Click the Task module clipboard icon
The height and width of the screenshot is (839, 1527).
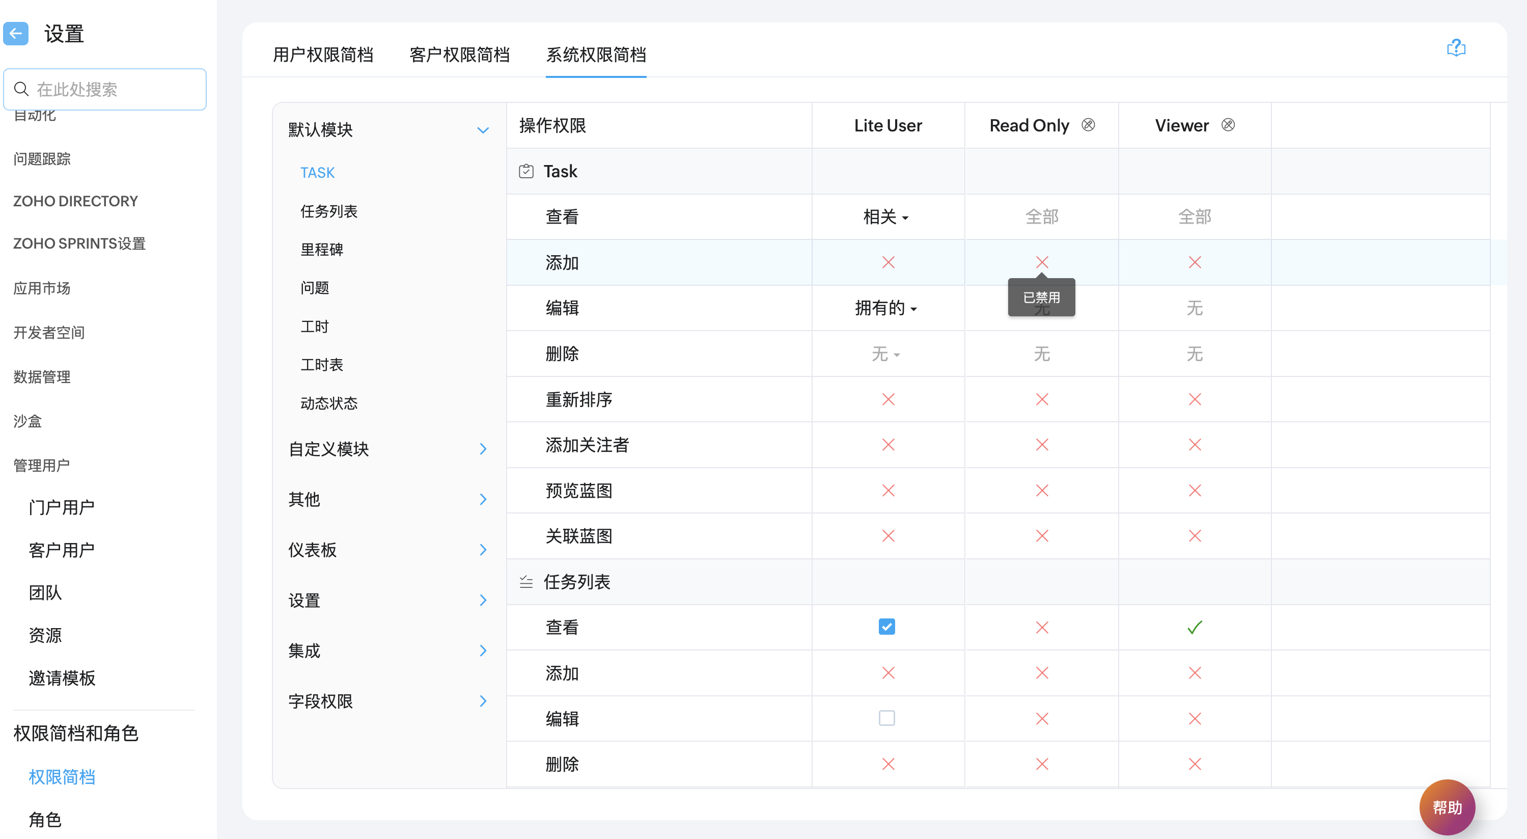tap(526, 171)
